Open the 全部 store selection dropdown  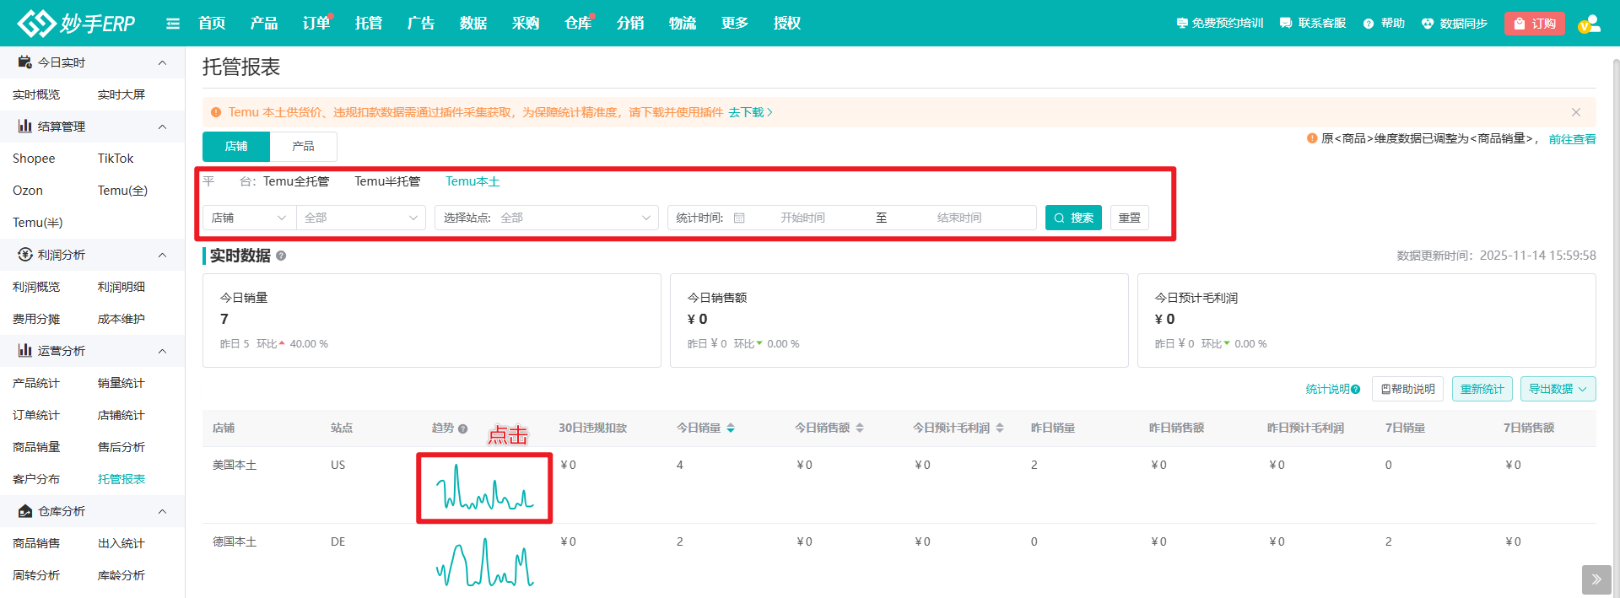pos(361,218)
